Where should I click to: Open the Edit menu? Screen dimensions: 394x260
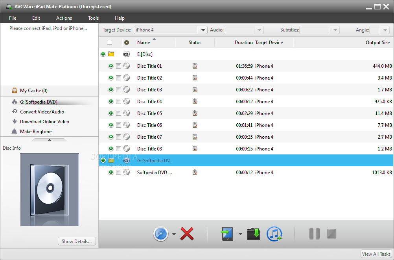(36, 18)
